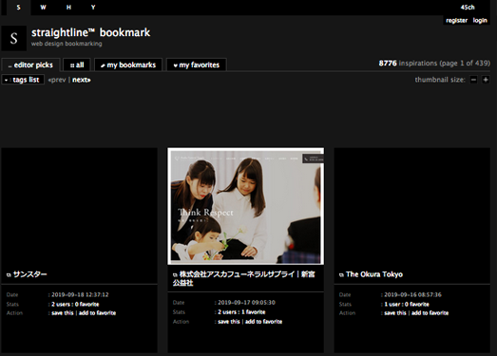
Task: Open The Okura Tokyo title link
Action: pyautogui.click(x=374, y=274)
